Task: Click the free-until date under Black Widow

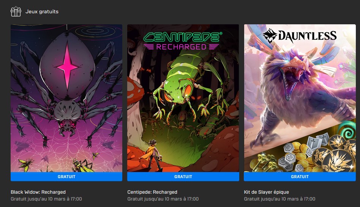Action: pos(46,199)
